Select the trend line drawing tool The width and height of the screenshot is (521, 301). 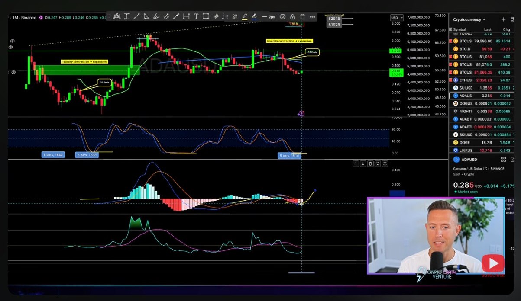[136, 16]
